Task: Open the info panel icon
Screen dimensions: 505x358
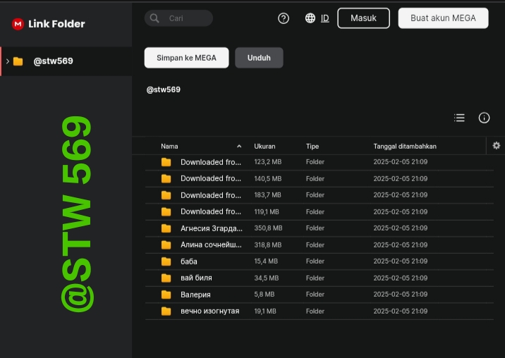Action: coord(484,118)
